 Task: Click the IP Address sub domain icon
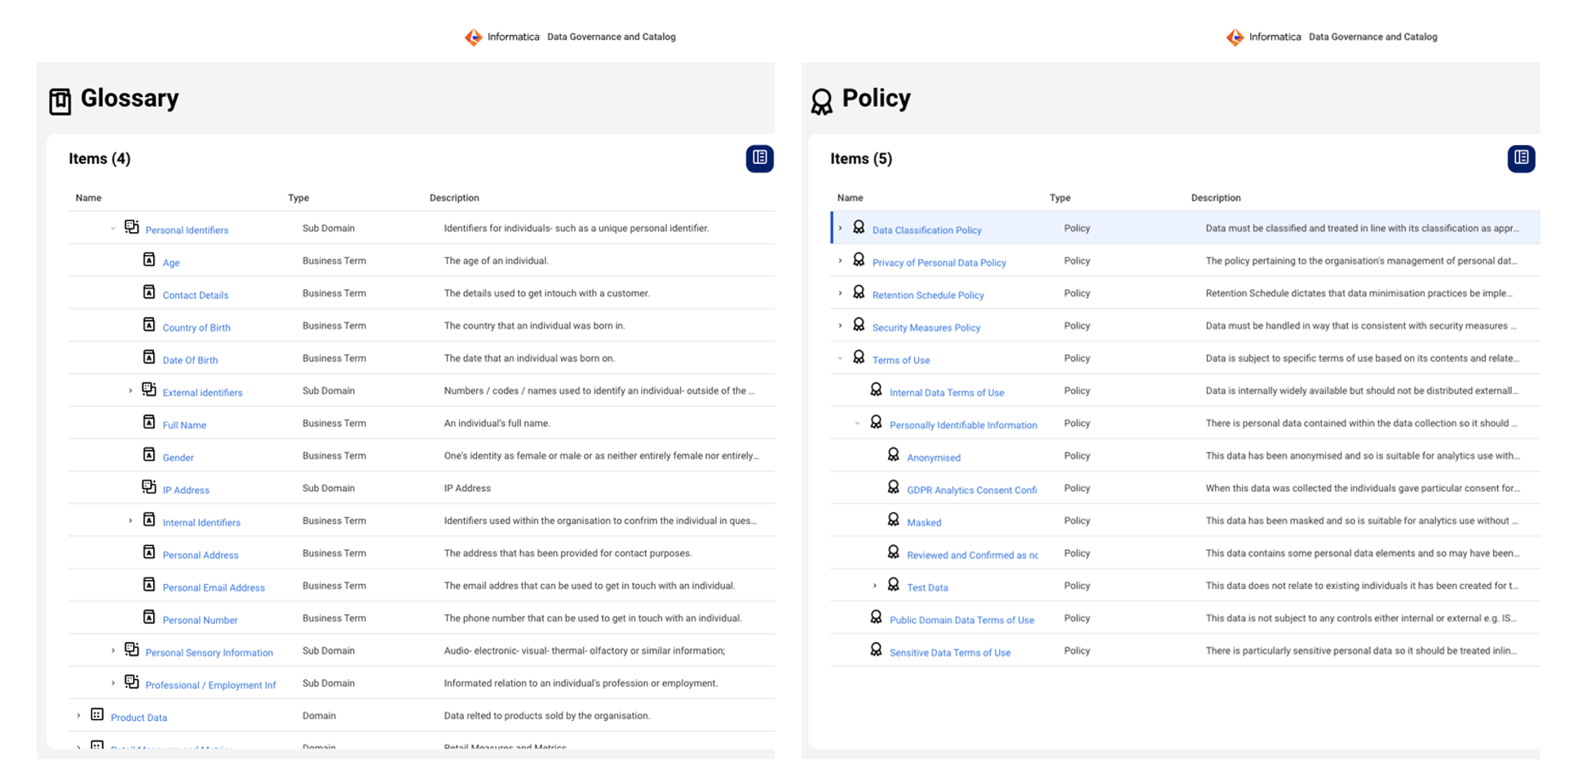[x=149, y=487]
